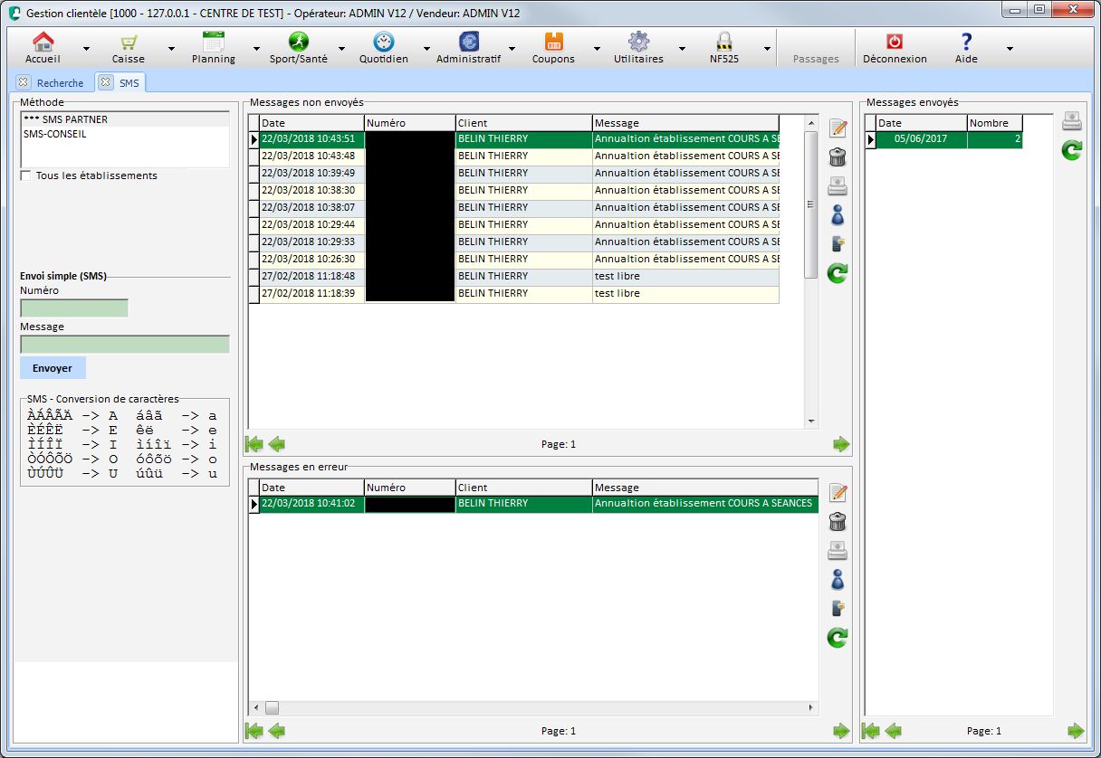This screenshot has height=758, width=1101.
Task: Click the vertical scrollbar of Messages non envoyés
Action: tap(810, 204)
